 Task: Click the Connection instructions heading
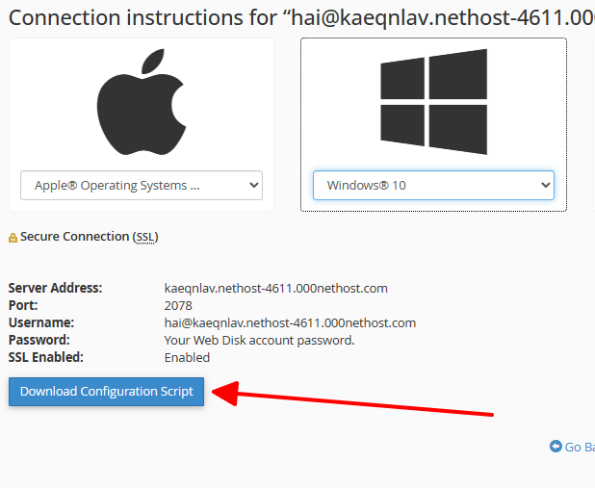click(301, 17)
